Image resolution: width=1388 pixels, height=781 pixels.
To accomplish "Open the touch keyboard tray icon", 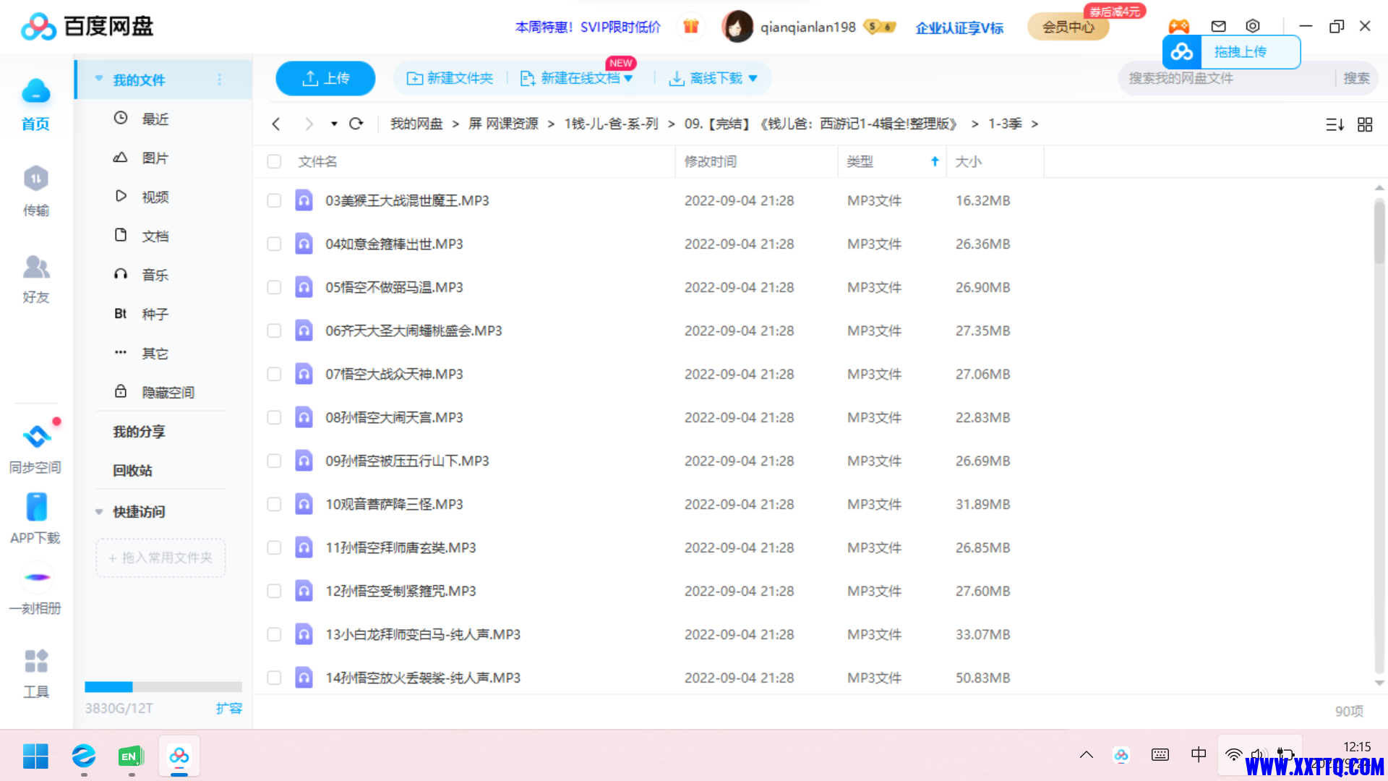I will (x=1160, y=755).
